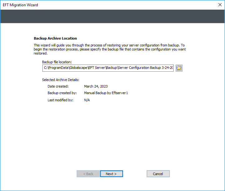Place cursor on 'Server Configuration Backup' in path
The height and width of the screenshot is (191, 225).
140,68
